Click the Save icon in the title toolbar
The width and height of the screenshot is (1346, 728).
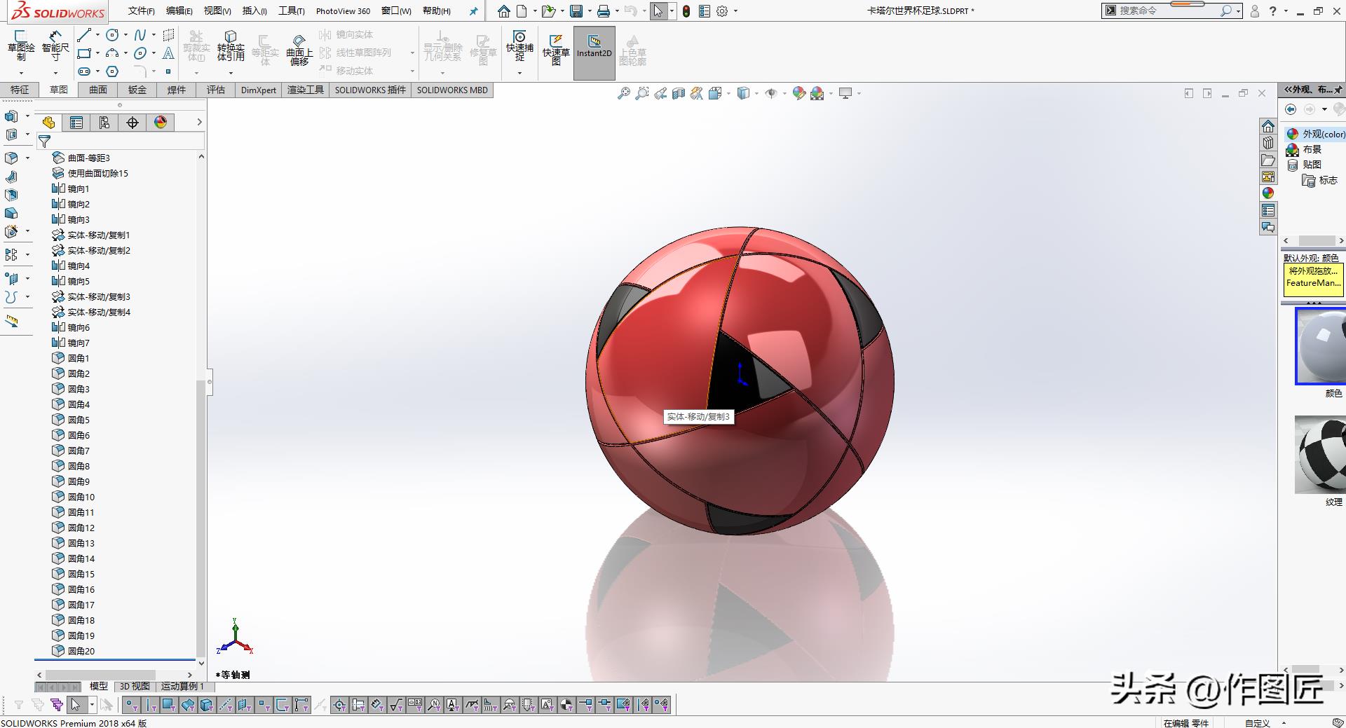(576, 11)
